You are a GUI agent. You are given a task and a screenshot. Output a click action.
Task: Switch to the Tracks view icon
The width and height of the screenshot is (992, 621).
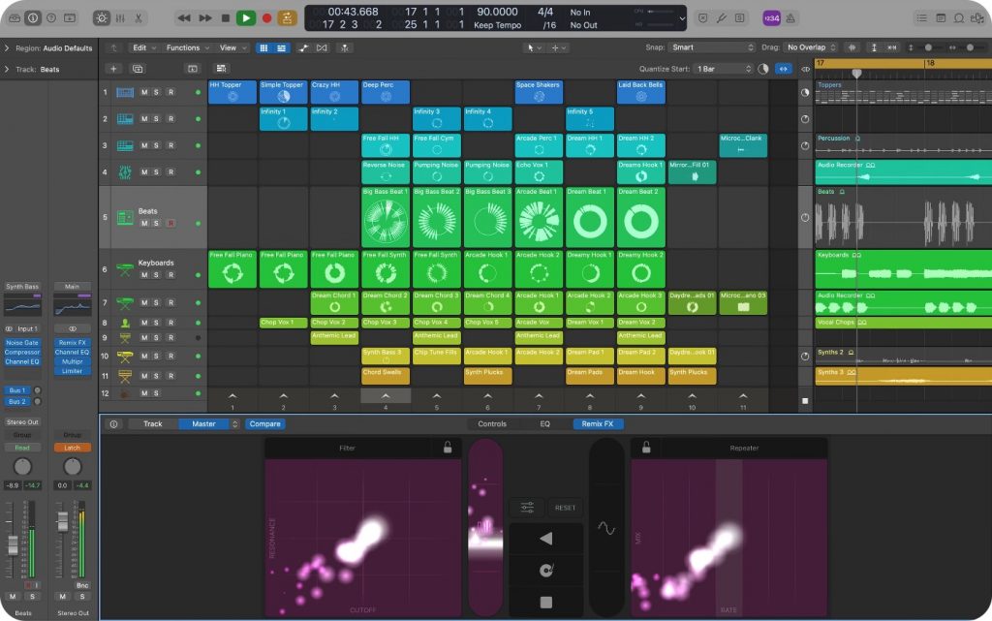pyautogui.click(x=282, y=47)
